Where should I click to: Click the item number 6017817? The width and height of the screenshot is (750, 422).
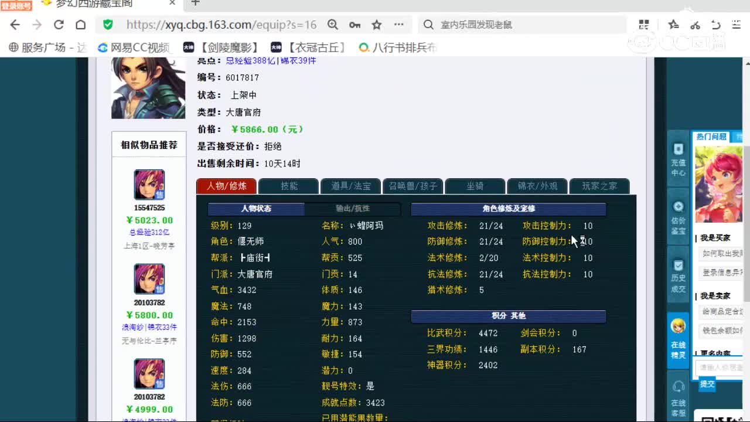tap(242, 78)
